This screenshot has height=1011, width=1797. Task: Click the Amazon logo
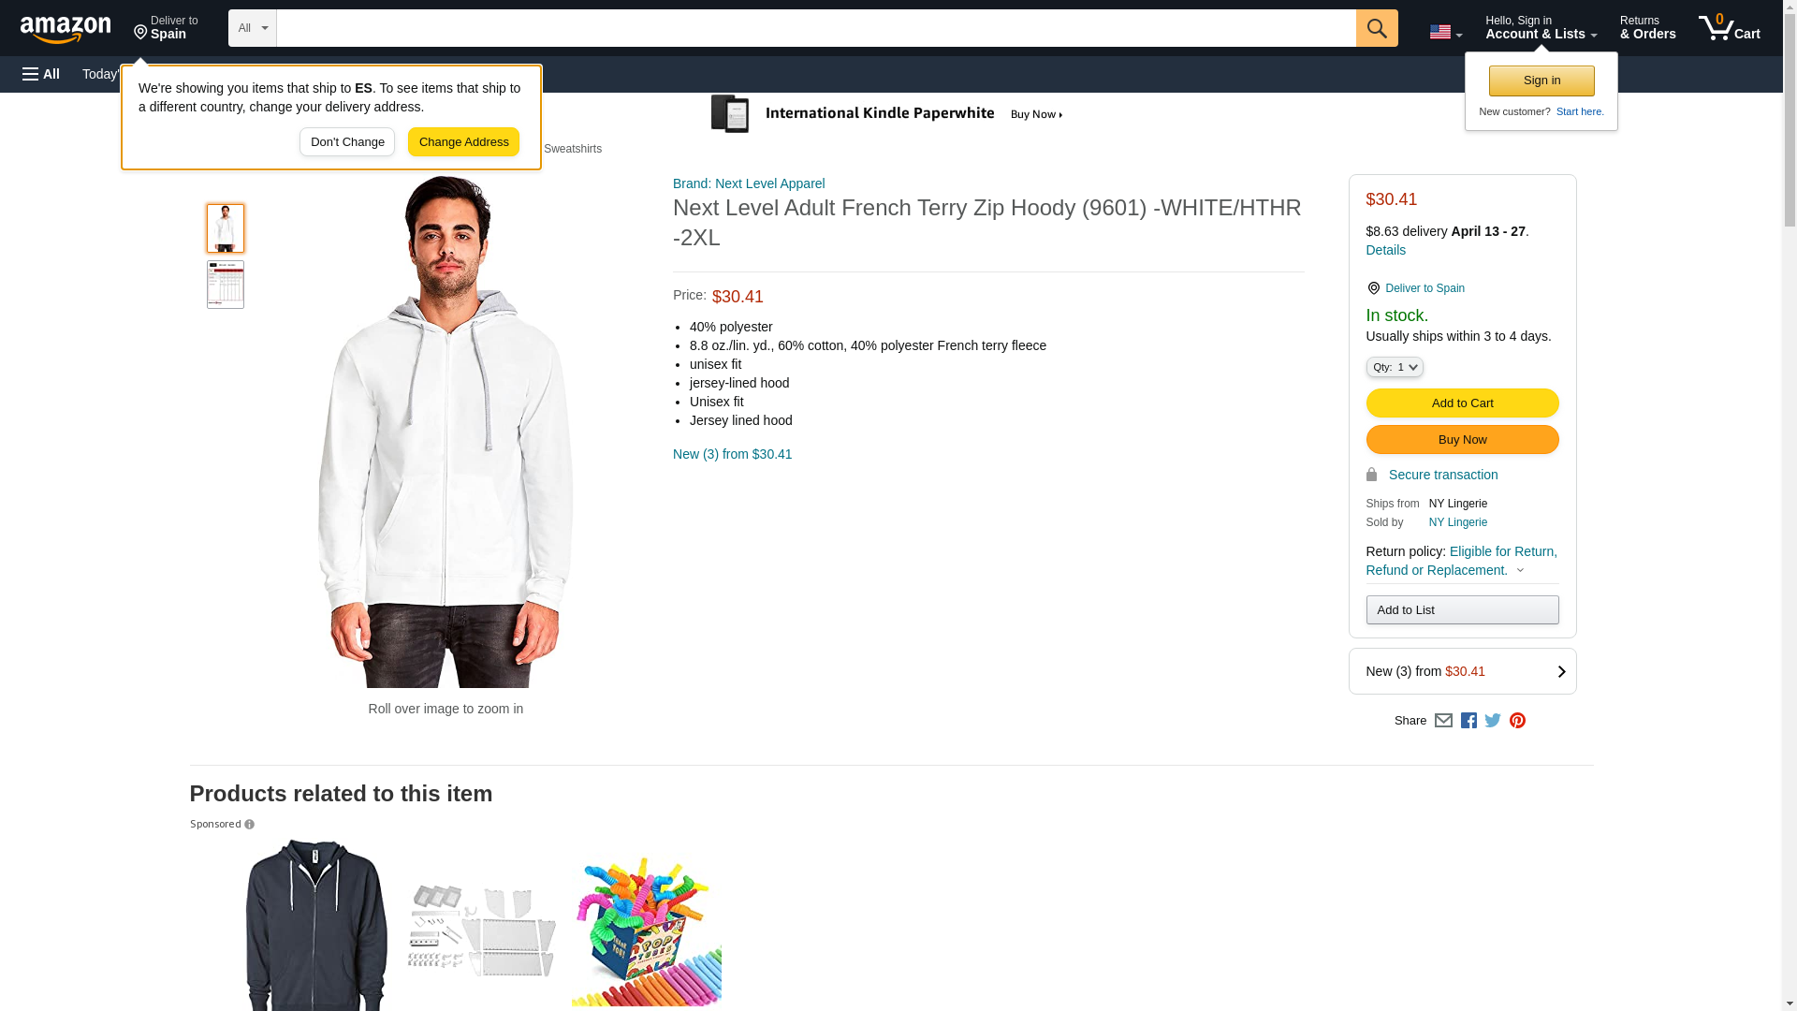click(66, 30)
